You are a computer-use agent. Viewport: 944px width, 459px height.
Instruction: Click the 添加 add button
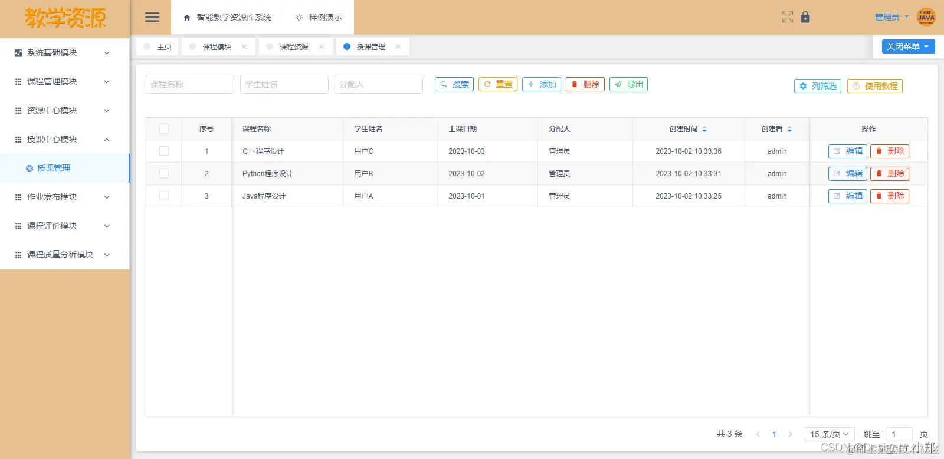point(542,84)
